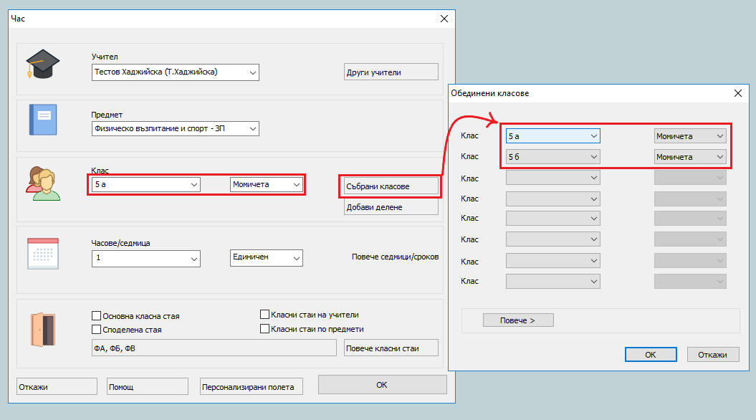Toggle the Споделена стая checkbox
Viewport: 756px width, 420px height.
97,330
